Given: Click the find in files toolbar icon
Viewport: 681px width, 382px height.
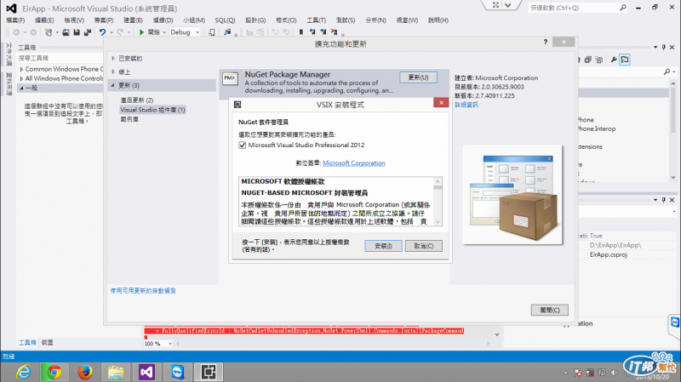Looking at the screenshot, I should [x=227, y=32].
